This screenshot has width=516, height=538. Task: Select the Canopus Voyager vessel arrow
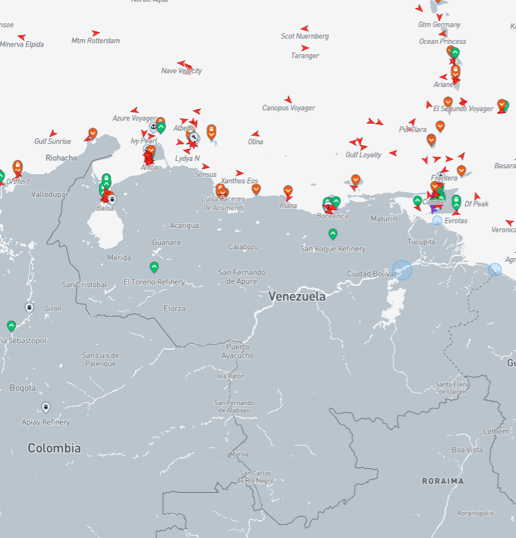pyautogui.click(x=288, y=100)
